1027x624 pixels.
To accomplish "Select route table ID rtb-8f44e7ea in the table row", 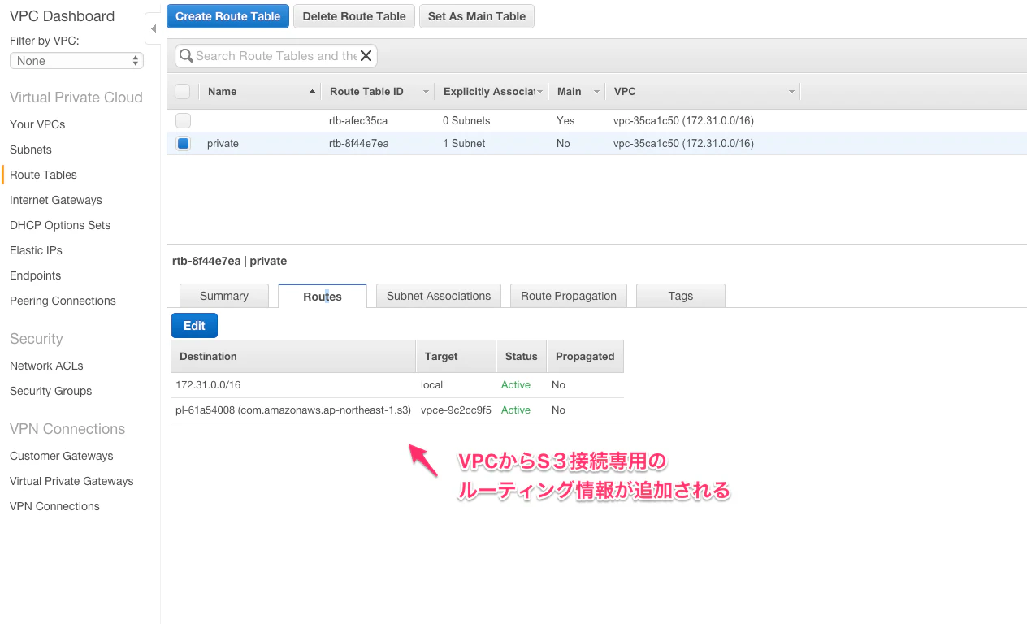I will click(x=359, y=144).
